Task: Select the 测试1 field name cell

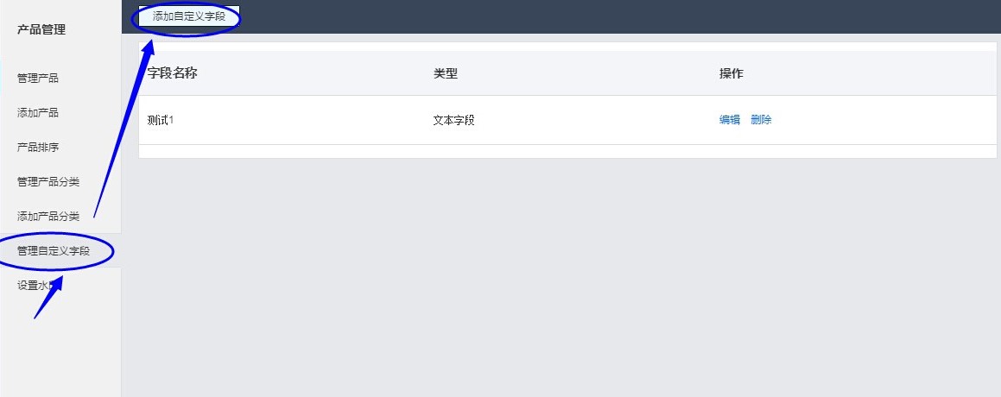Action: click(x=161, y=119)
